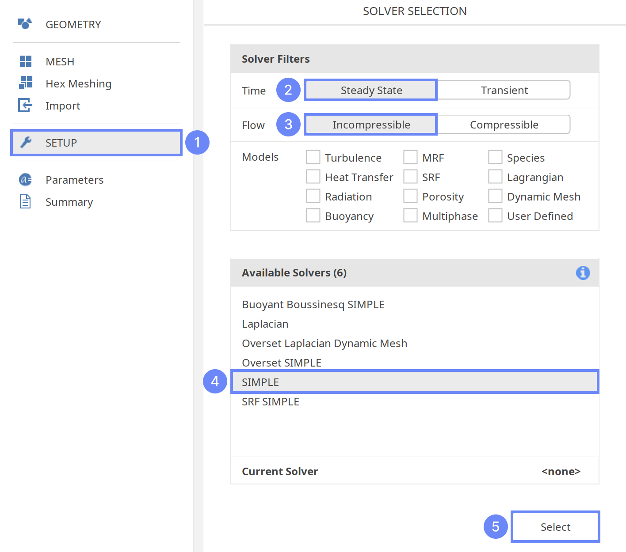Pick Buoyant Boussinesq SIMPLE solver
This screenshot has width=626, height=552.
pos(313,305)
